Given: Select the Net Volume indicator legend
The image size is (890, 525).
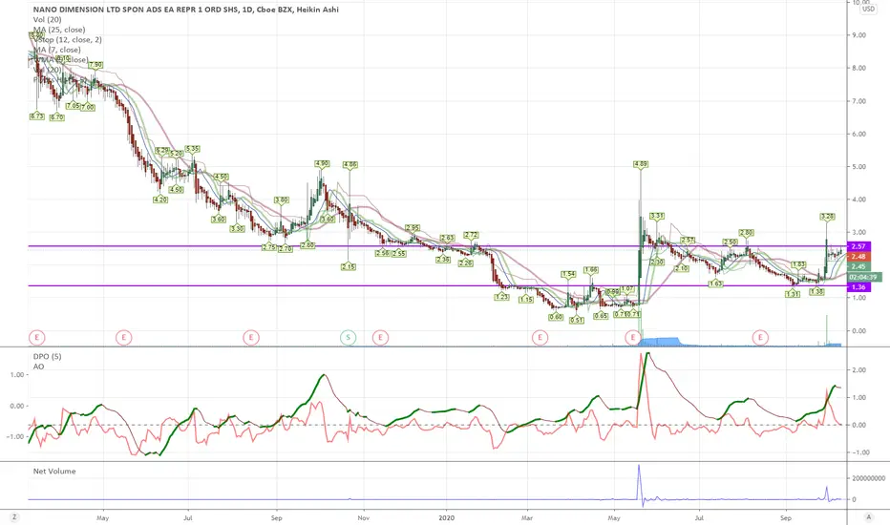Looking at the screenshot, I should point(54,472).
